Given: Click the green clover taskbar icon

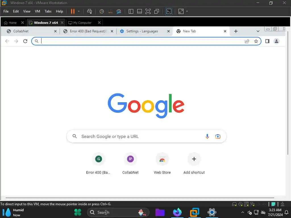Looking at the screenshot, I should 78,212.
